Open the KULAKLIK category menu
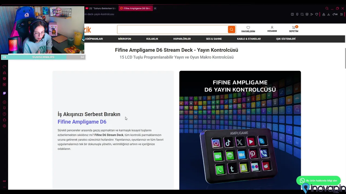The height and width of the screenshot is (194, 346). click(x=152, y=39)
